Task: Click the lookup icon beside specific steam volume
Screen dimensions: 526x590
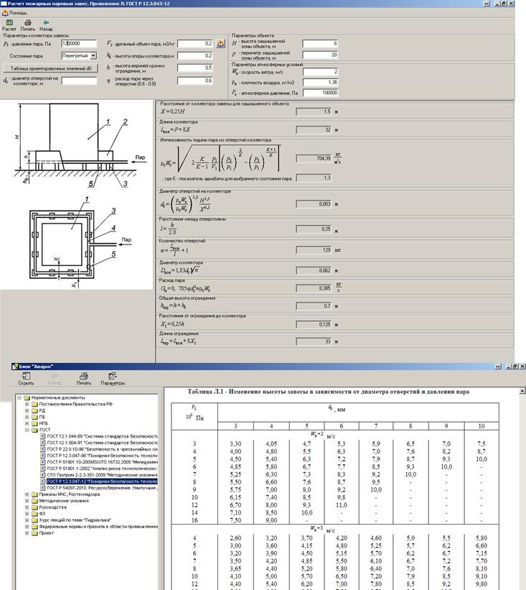Action: pos(220,44)
